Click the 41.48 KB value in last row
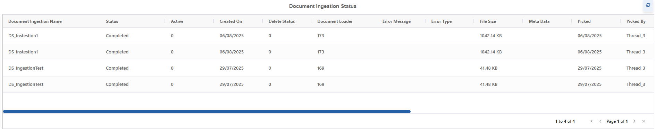The height and width of the screenshot is (131, 656). tap(489, 84)
